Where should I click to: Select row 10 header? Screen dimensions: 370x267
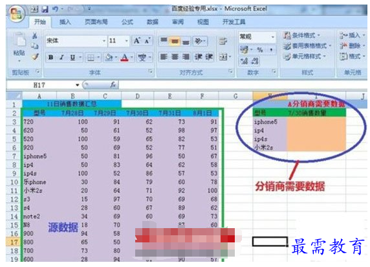14,182
